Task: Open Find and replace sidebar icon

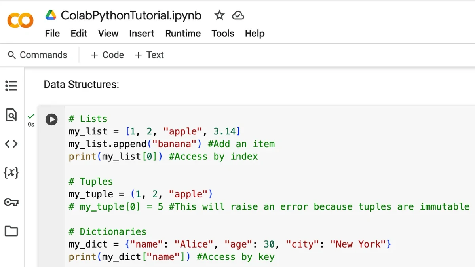Action: coord(11,115)
